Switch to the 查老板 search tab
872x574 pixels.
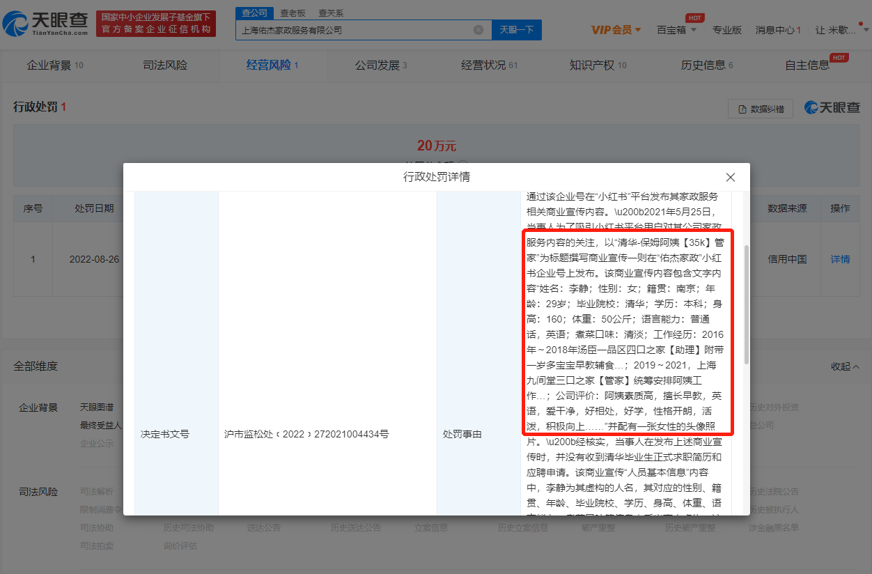click(293, 13)
